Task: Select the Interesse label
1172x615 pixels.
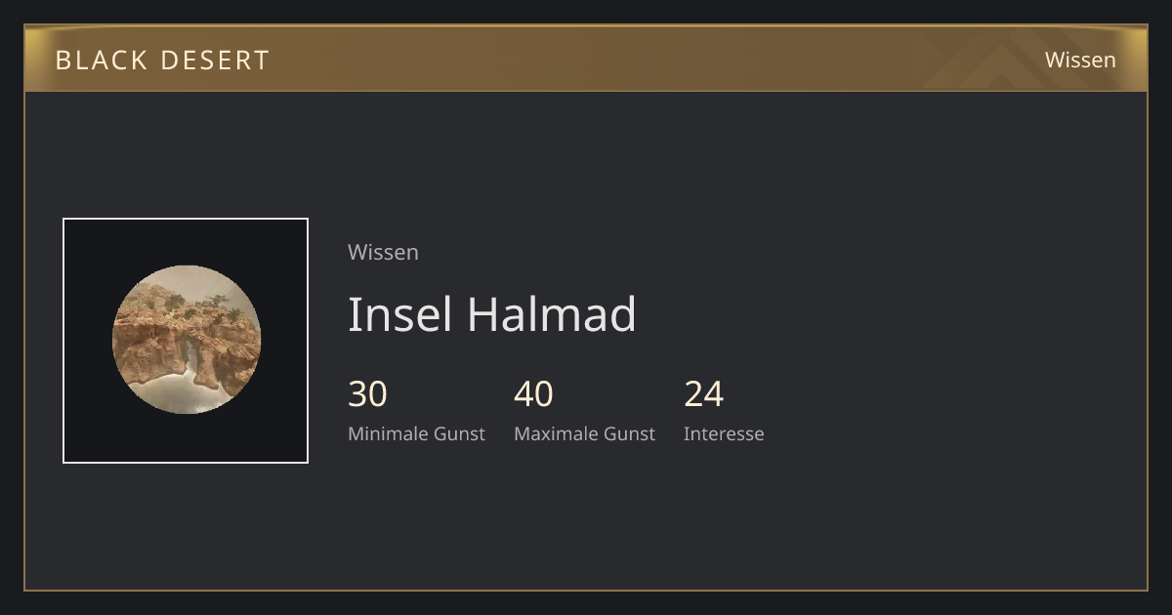Action: click(724, 433)
